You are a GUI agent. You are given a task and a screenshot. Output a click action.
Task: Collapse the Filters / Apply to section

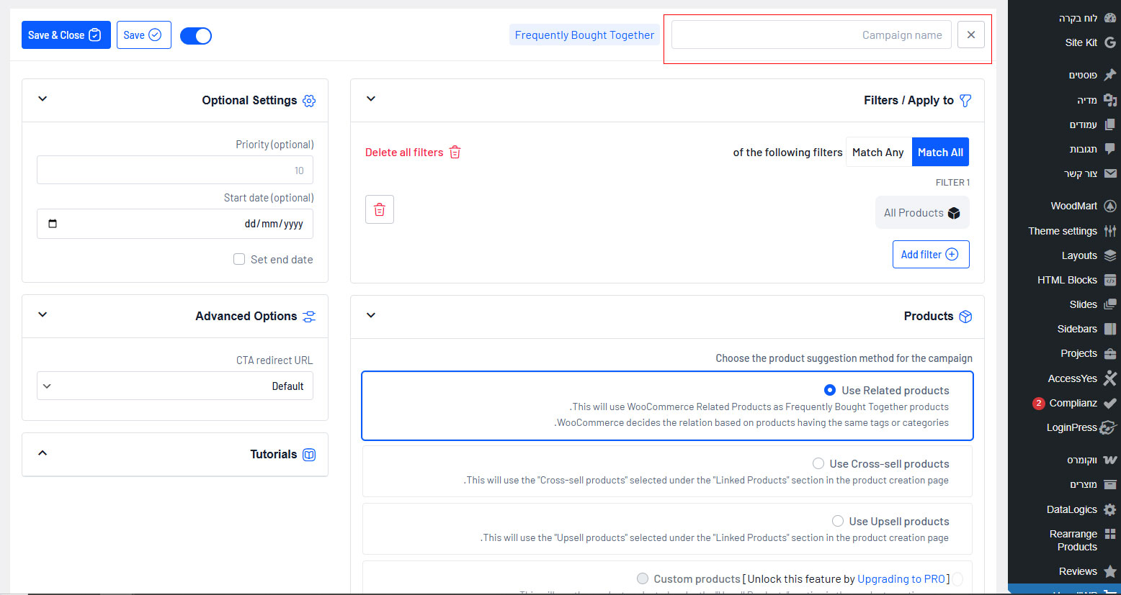pyautogui.click(x=371, y=99)
